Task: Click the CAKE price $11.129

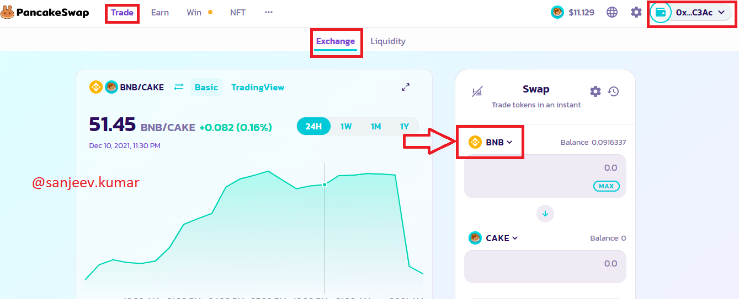Action: [581, 12]
